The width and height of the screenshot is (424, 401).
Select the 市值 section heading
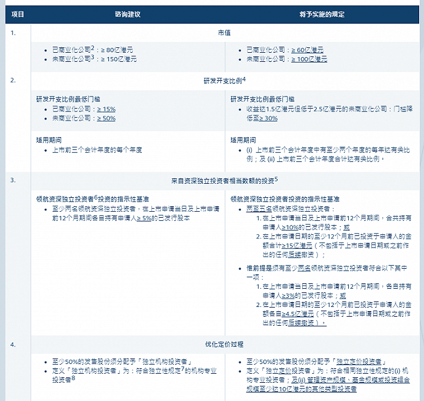tap(225, 33)
